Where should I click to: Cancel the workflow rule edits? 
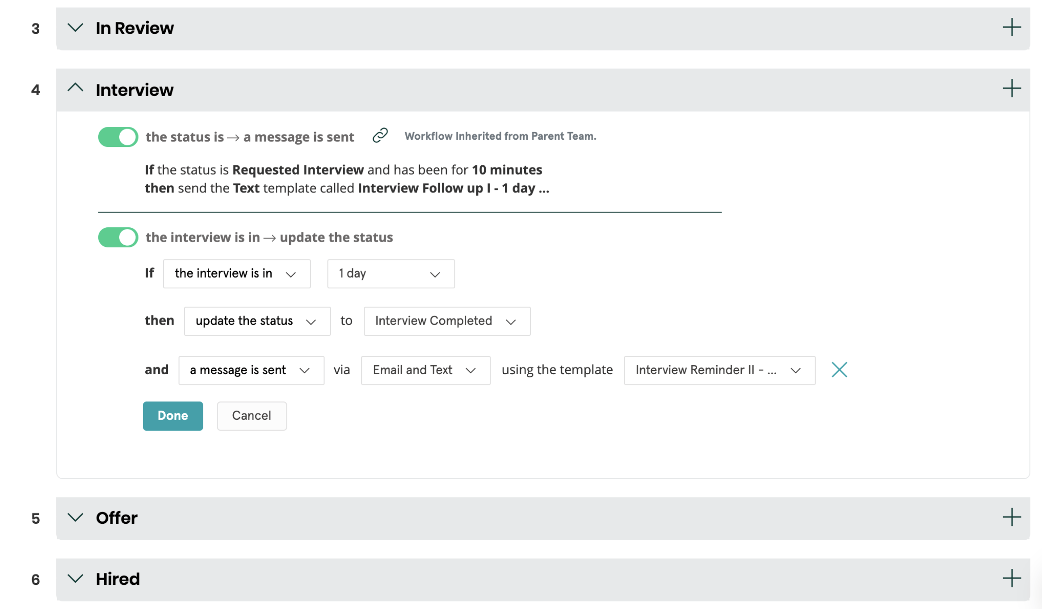(x=251, y=416)
